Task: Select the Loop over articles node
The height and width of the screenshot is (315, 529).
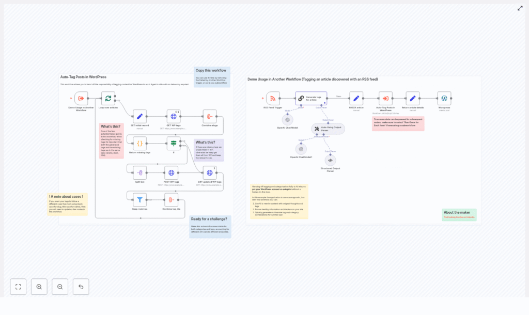Action: 108,98
